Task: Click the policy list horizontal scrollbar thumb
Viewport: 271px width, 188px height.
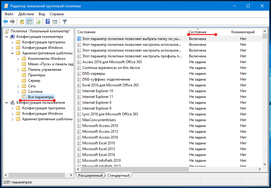Action: 134,169
